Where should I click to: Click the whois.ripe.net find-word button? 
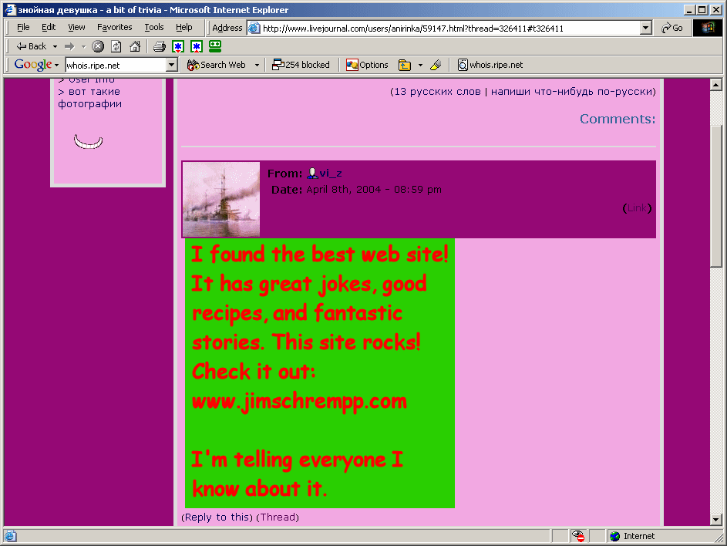[x=490, y=65]
